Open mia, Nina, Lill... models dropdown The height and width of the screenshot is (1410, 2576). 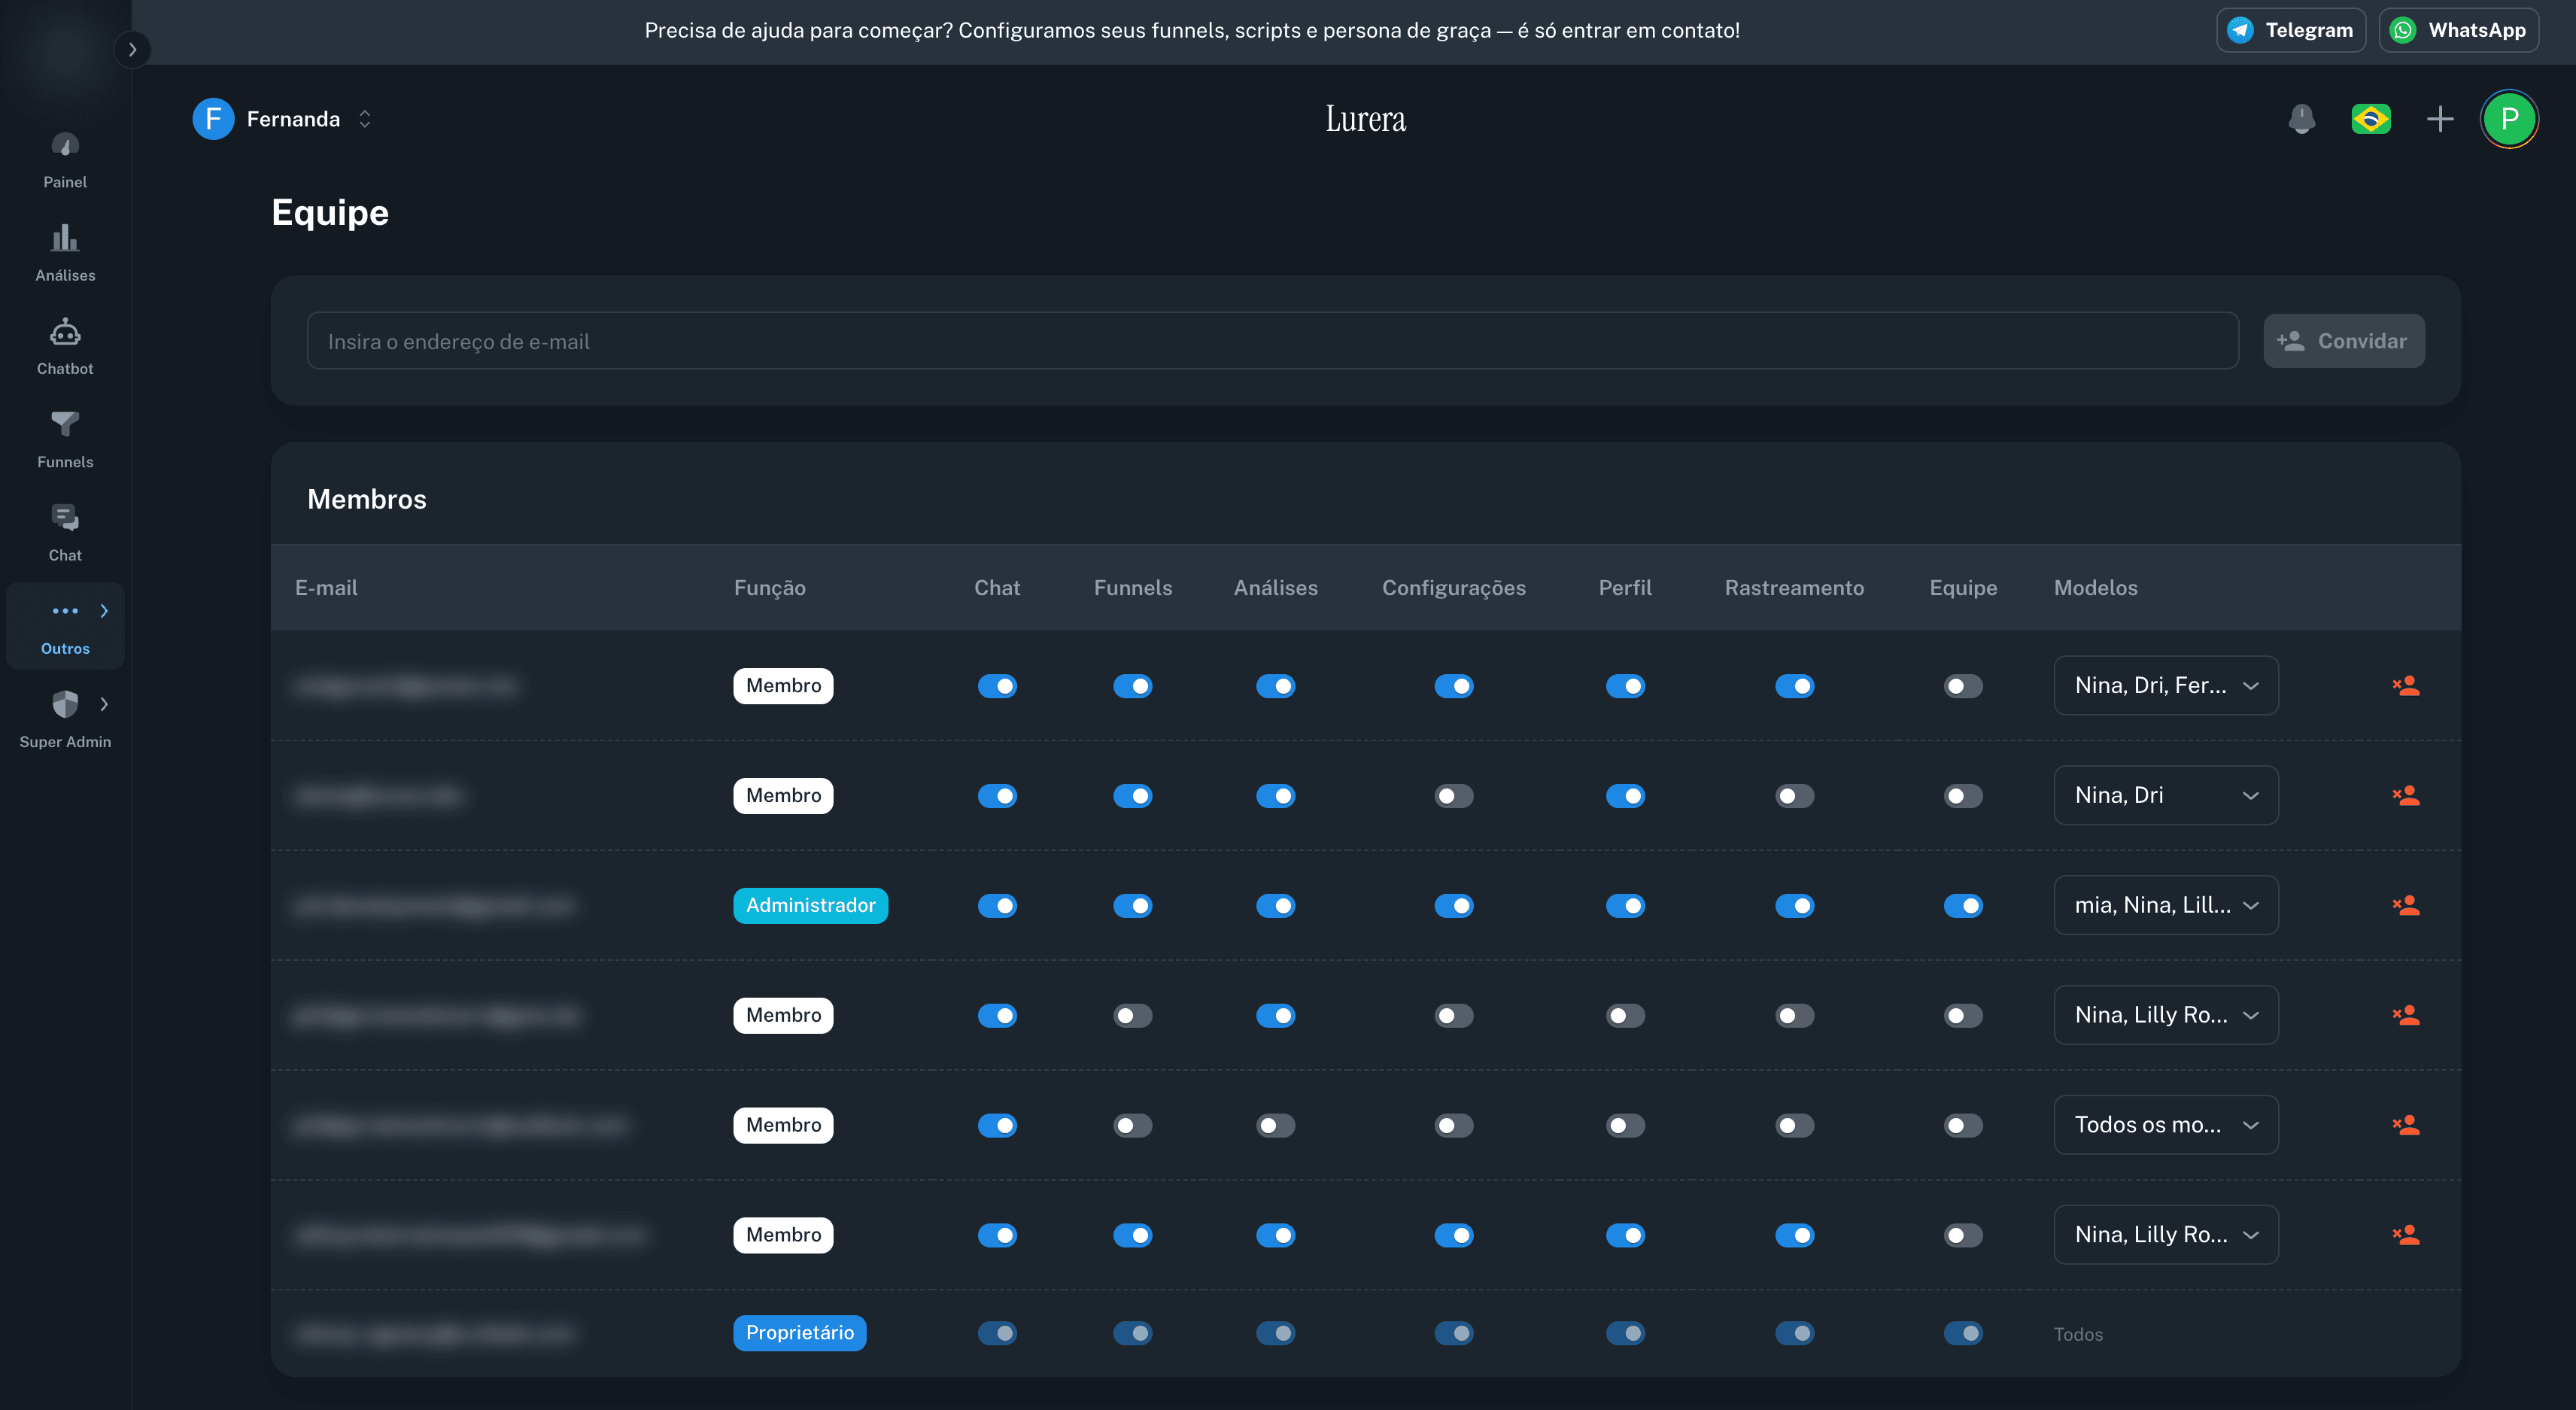coord(2166,905)
